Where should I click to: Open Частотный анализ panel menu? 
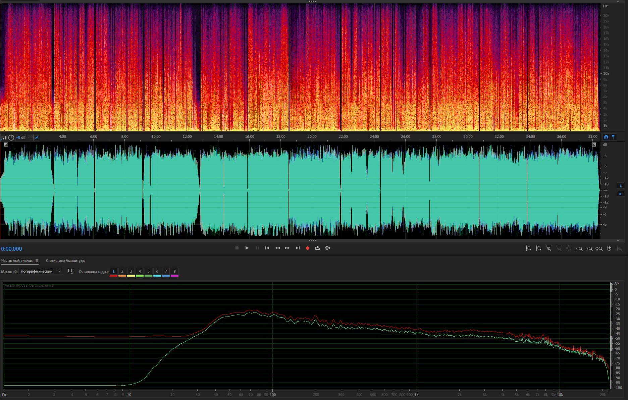[37, 261]
